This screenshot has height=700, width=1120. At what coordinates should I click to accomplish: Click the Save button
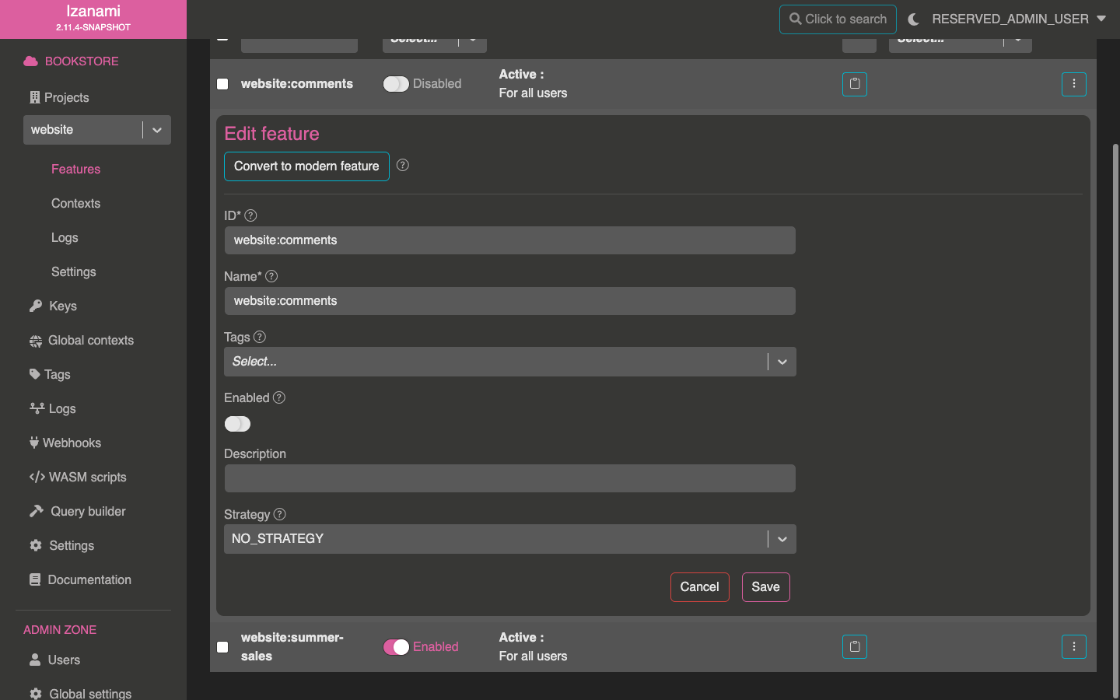[765, 587]
